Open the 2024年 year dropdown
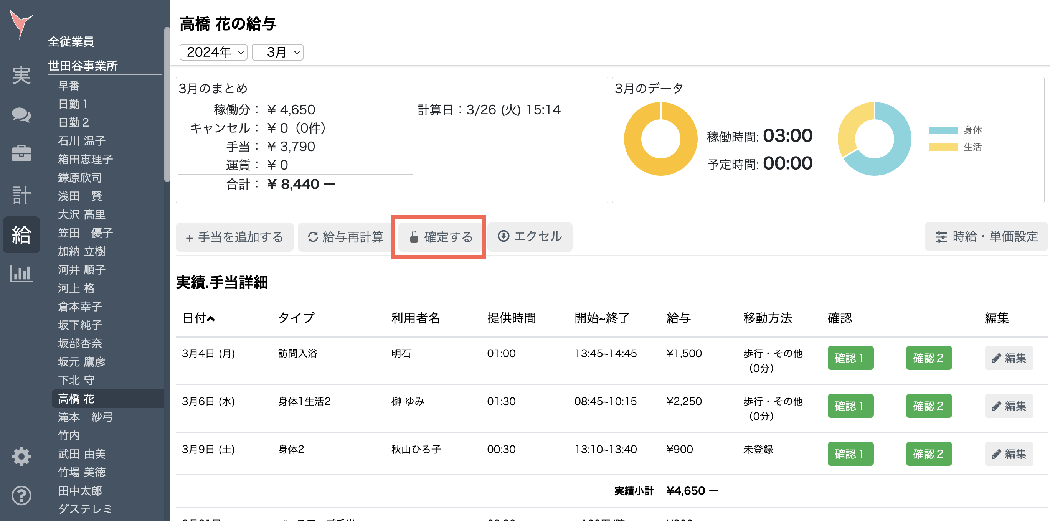The height and width of the screenshot is (521, 1050). [213, 52]
